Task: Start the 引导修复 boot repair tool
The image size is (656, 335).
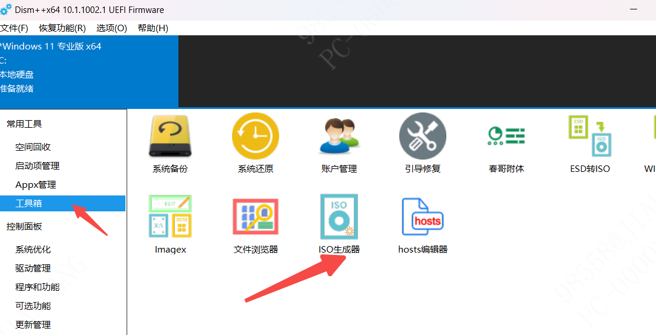Action: pyautogui.click(x=423, y=136)
